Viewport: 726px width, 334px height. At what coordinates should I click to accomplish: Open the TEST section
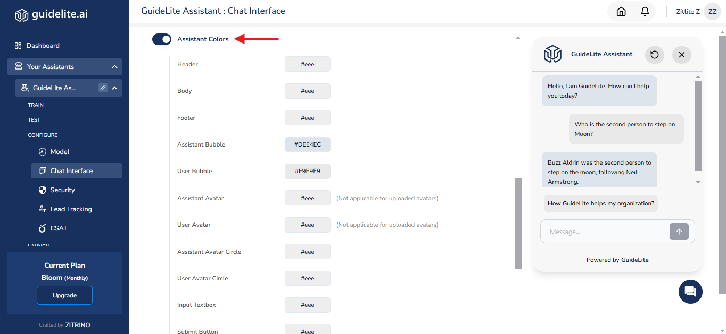[34, 120]
